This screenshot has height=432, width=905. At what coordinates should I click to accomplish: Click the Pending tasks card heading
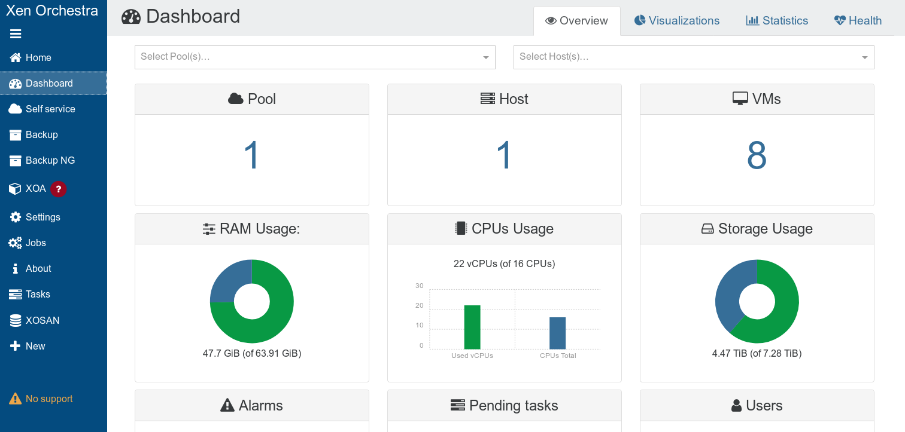(505, 406)
